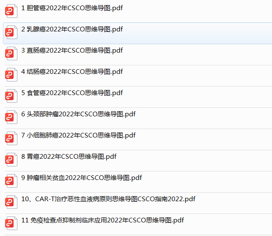Screen dimensions: 272x236
Task: Click file name 7 小细胞肺癌2022年CSCO思维导图.pdf
Action: click(x=79, y=135)
